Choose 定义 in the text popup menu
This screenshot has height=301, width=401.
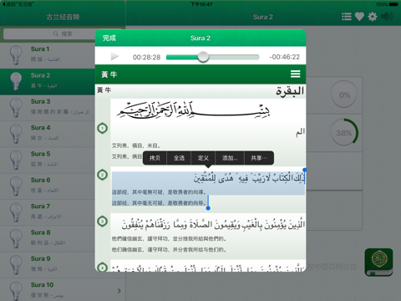pos(203,158)
